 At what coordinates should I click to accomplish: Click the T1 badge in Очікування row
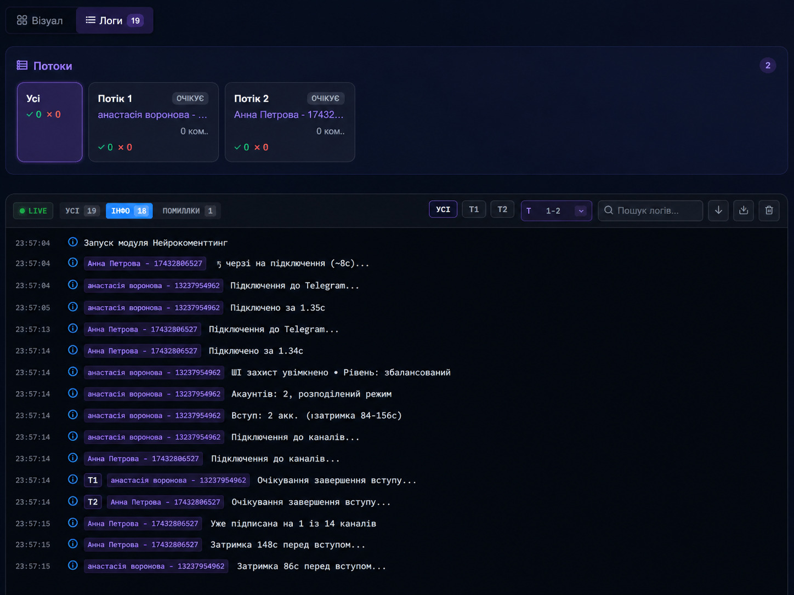pos(93,480)
